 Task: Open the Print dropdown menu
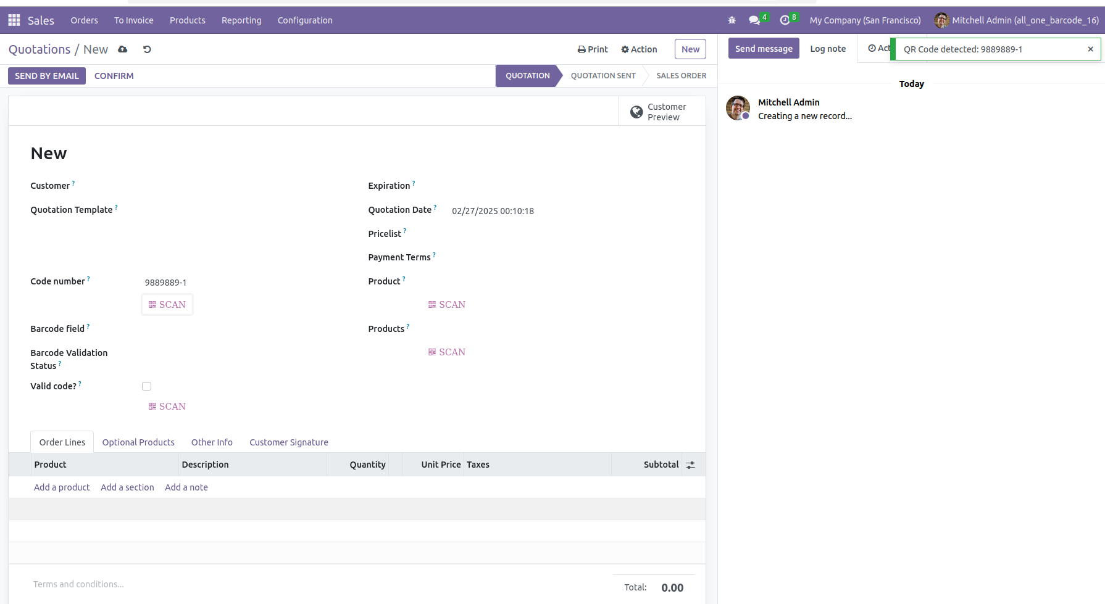pos(593,49)
